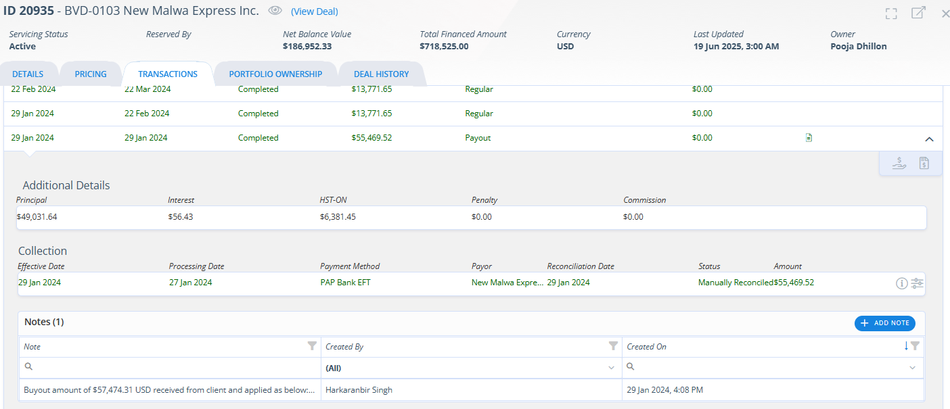950x409 pixels.
Task: Switch to the Pricing tab
Action: point(91,74)
